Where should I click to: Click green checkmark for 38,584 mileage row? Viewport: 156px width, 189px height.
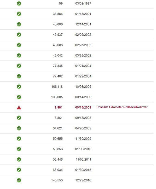(19, 14)
